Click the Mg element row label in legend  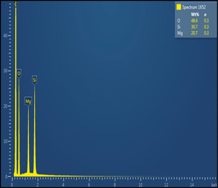180,33
